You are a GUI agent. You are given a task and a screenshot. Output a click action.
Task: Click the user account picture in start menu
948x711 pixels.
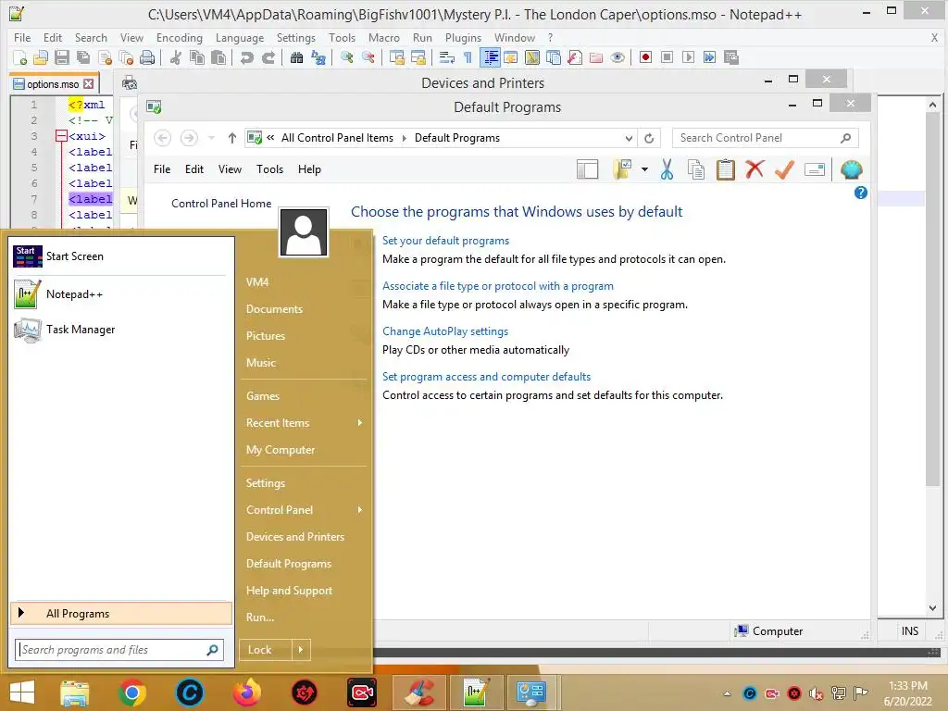[x=304, y=232]
